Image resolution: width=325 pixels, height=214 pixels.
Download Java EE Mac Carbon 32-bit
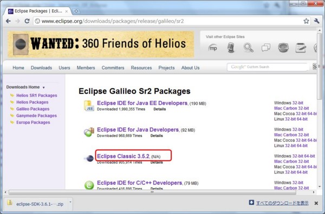coord(291,108)
